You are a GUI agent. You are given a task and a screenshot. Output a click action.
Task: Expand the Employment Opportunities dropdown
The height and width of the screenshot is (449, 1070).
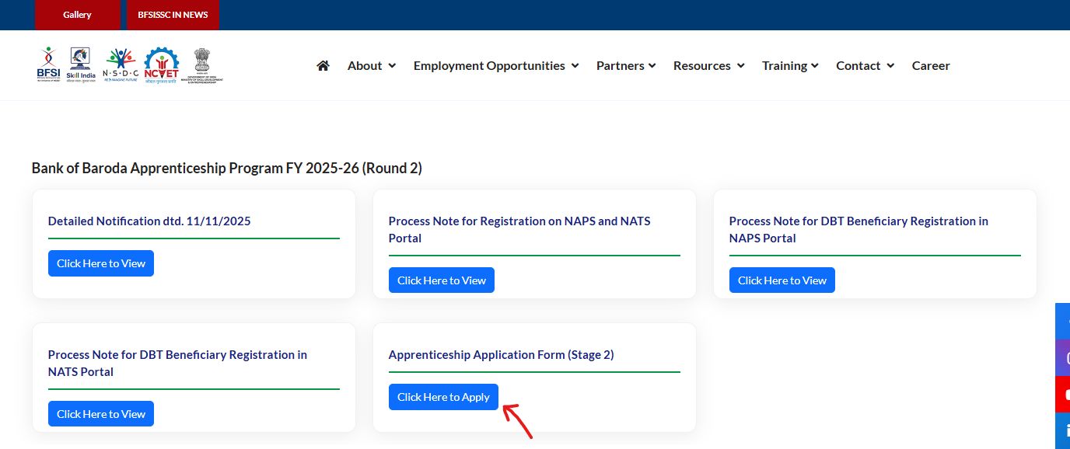coord(495,66)
